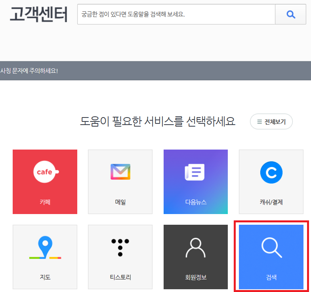Click the blue magnifier search button
The height and width of the screenshot is (292, 311).
point(290,14)
